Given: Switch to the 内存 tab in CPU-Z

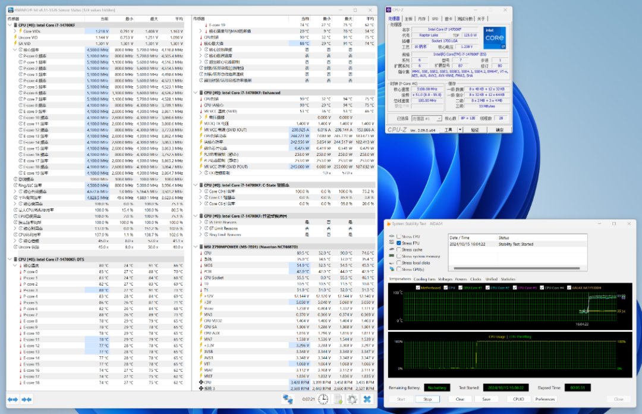Looking at the screenshot, I should tap(421, 18).
